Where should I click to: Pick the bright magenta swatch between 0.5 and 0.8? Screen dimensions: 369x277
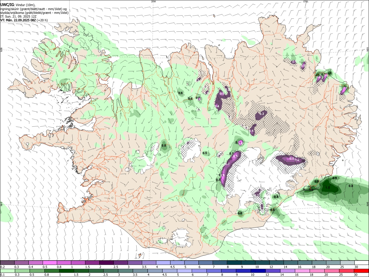coord(50,263)
